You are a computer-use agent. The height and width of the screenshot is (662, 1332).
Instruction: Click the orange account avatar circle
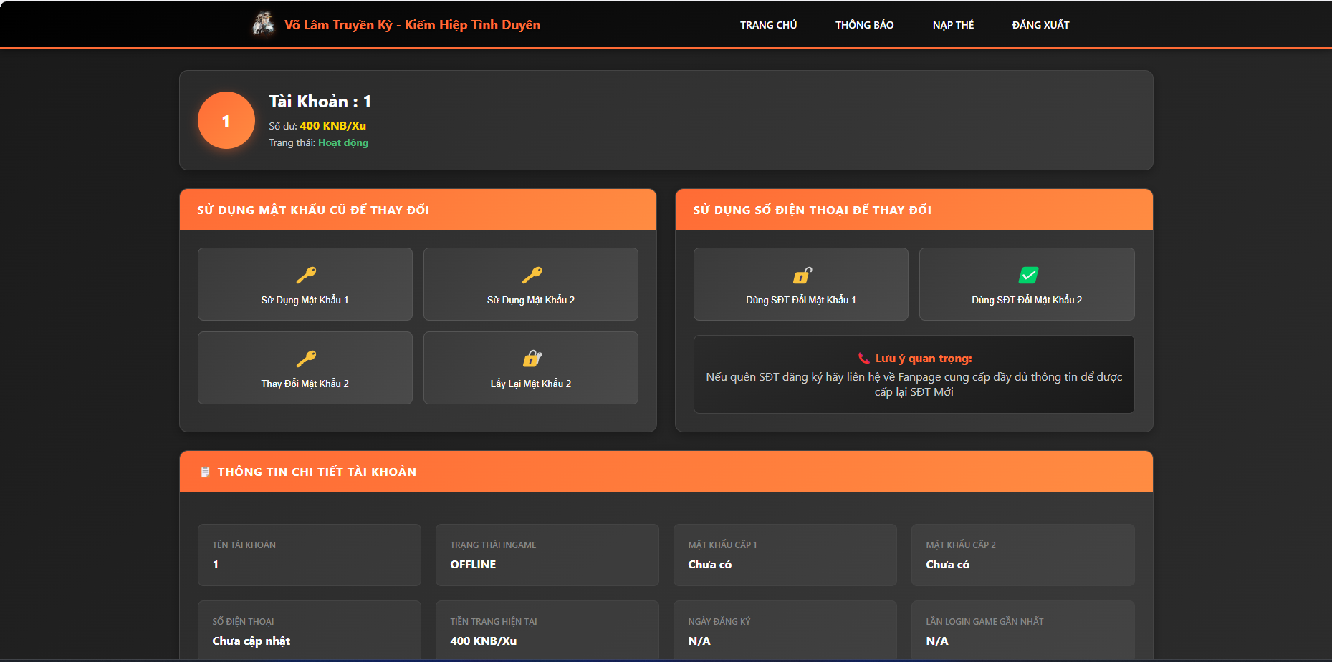pyautogui.click(x=226, y=121)
